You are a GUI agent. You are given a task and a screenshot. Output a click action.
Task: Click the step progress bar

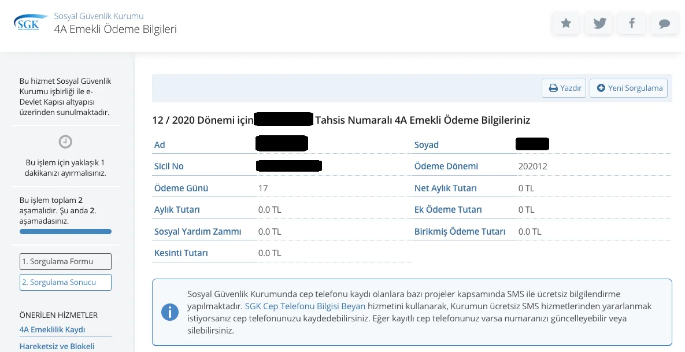tap(65, 231)
